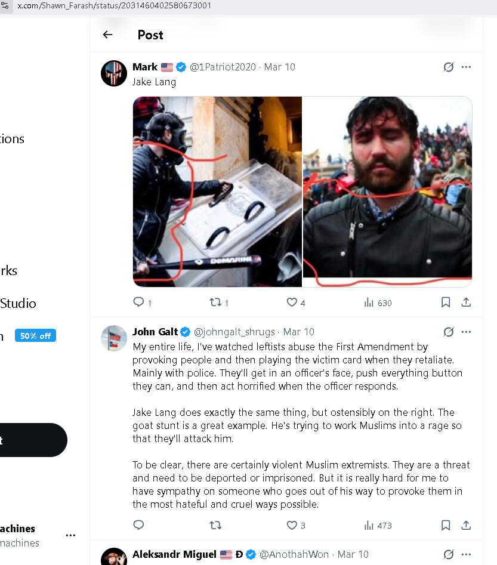Reply to Mark's Jake Lang post
497x565 pixels.
[139, 302]
